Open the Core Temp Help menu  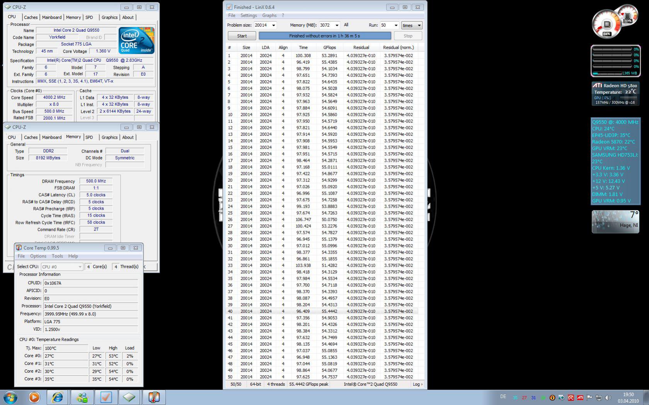click(x=73, y=256)
